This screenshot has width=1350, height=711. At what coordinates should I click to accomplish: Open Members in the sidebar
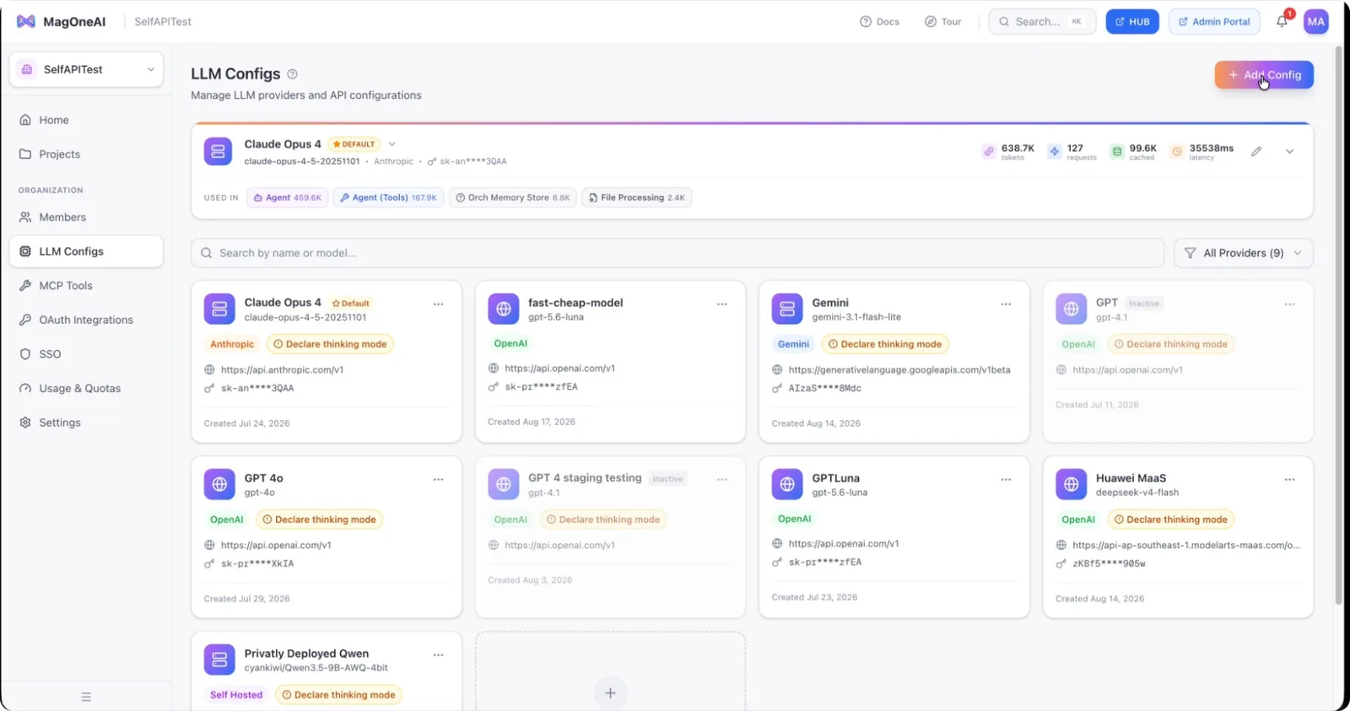[86, 217]
